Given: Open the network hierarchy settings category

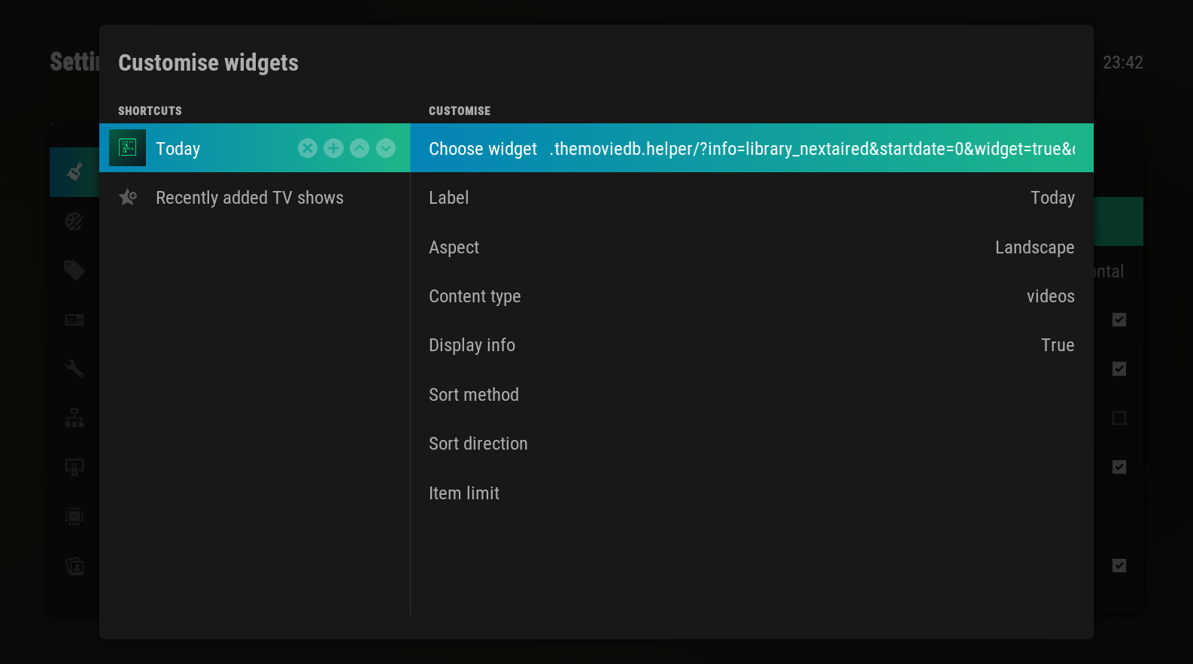Looking at the screenshot, I should click(74, 418).
